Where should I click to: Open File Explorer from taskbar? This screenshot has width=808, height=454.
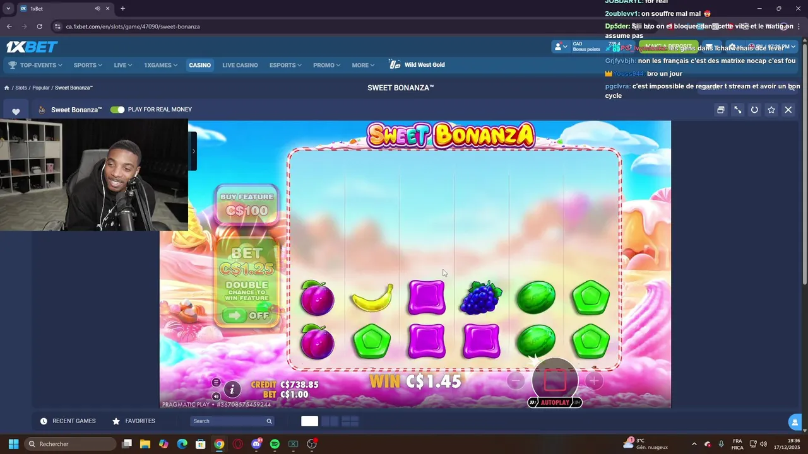(x=145, y=444)
